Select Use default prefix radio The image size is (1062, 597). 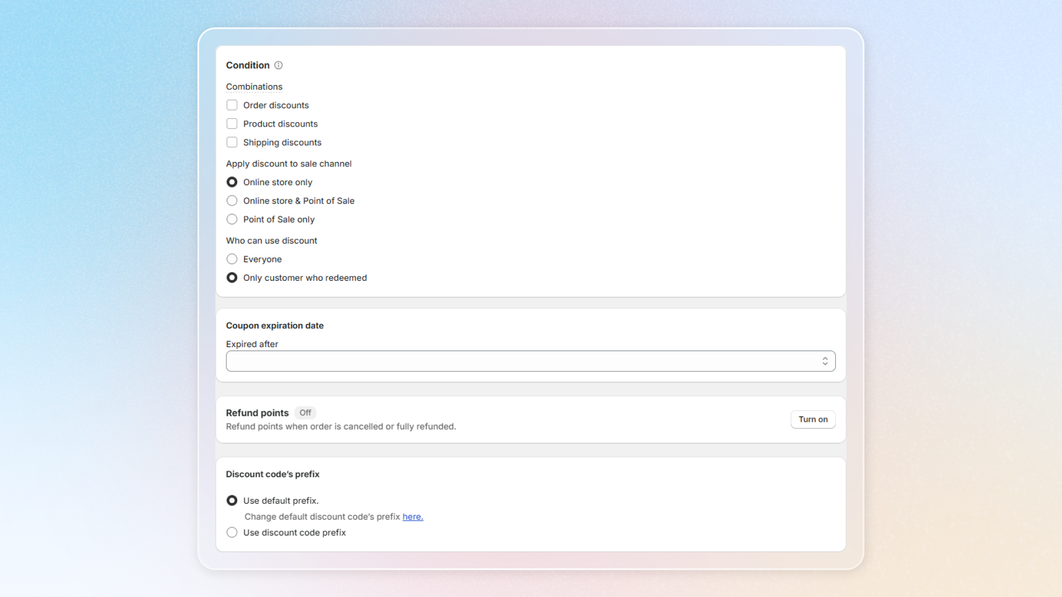(x=232, y=501)
